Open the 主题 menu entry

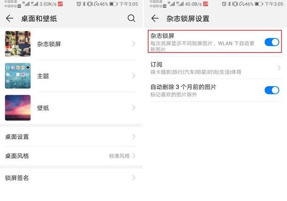tap(70, 76)
